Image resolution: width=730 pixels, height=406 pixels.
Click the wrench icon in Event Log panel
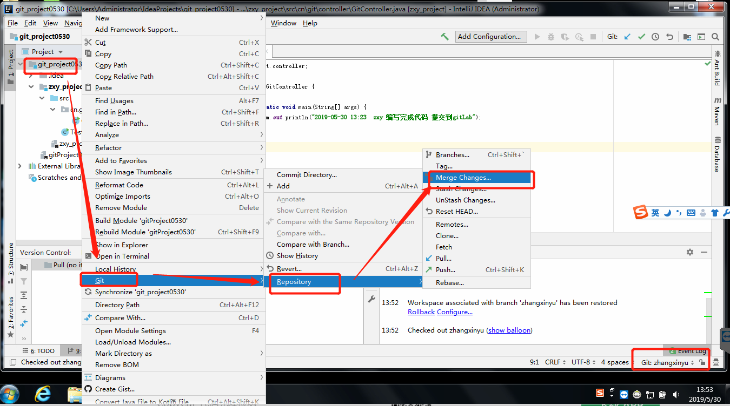371,299
